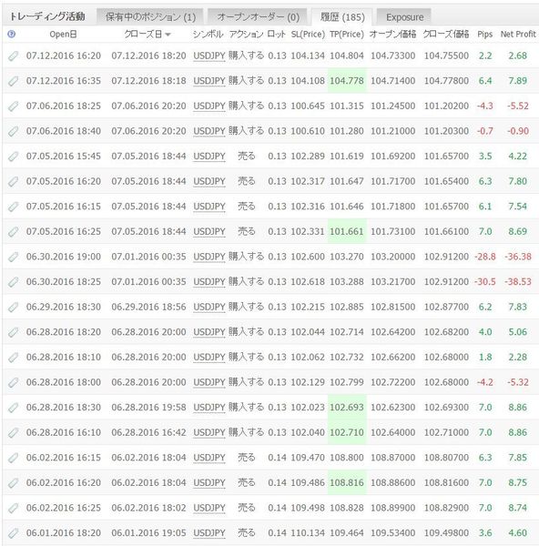This screenshot has width=539, height=546.
Task: Click paperclip icon of 06.30.2016 19:00 trade
Action: pyautogui.click(x=14, y=257)
